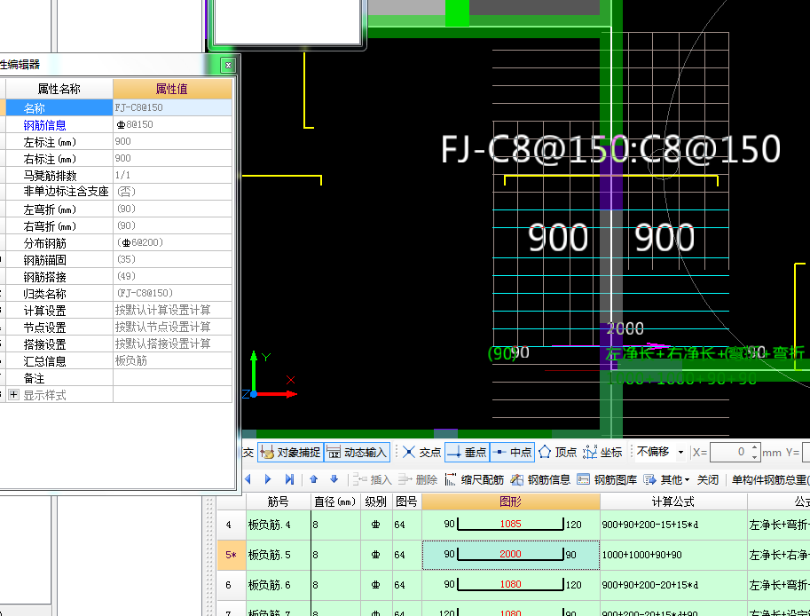Click the 左弯折(mm) value cell
The width and height of the screenshot is (810, 616).
tap(172, 209)
